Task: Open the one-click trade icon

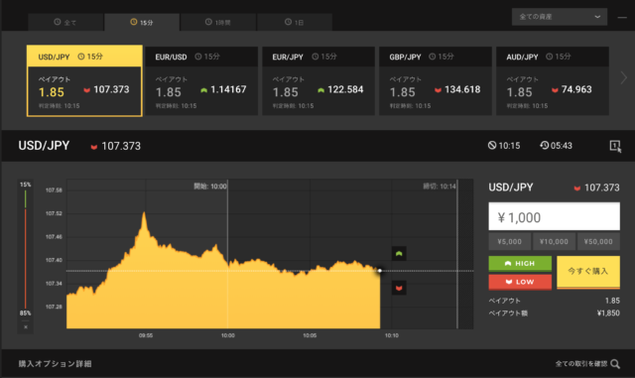Action: (615, 146)
